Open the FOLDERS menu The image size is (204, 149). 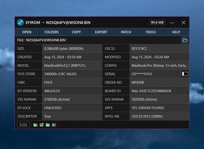click(52, 32)
